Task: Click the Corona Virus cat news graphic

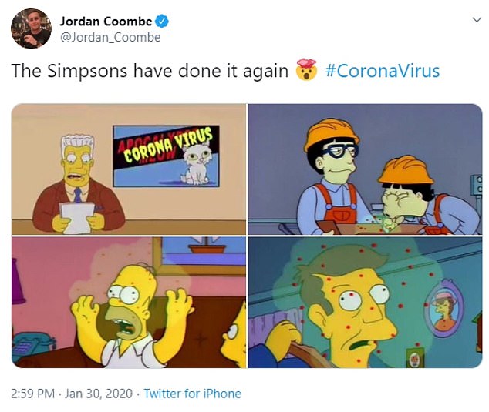Action: [x=167, y=156]
